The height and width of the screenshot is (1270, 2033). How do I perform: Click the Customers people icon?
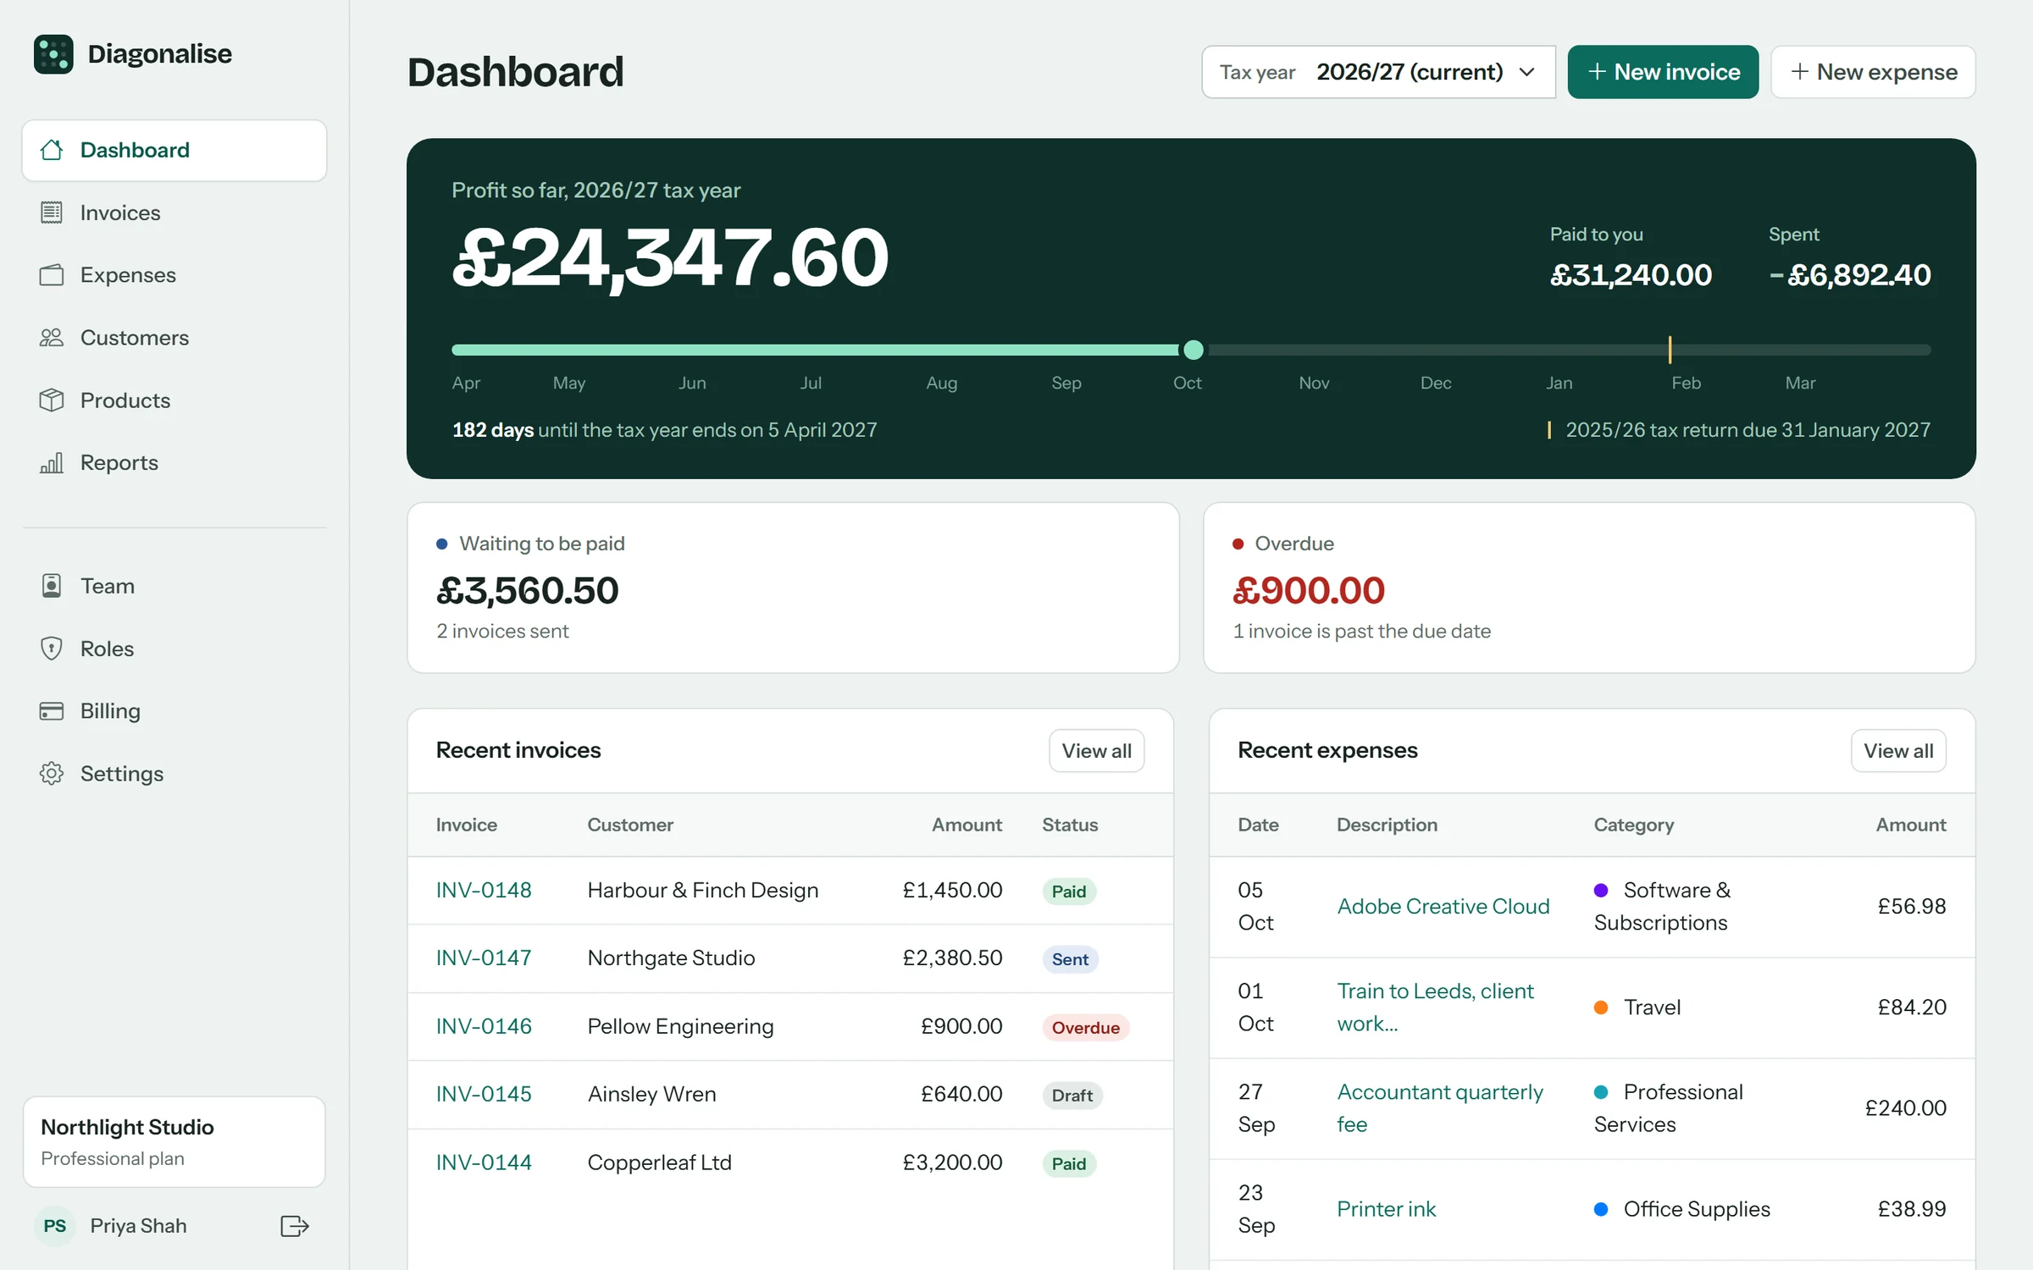(x=52, y=338)
